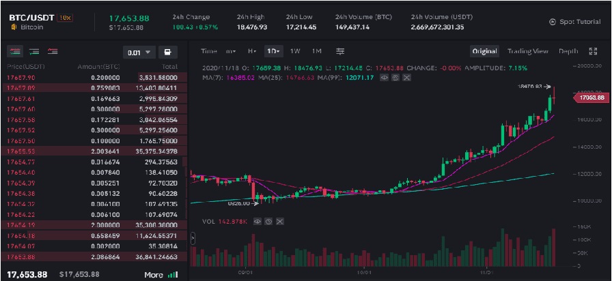Switch to the Depth chart tab
The image size is (612, 281).
click(568, 51)
